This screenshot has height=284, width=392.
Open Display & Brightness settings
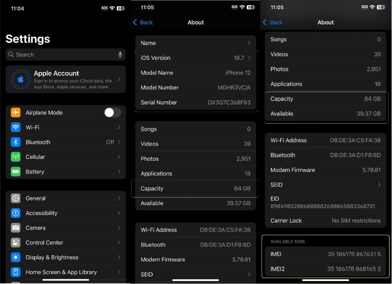coord(52,257)
